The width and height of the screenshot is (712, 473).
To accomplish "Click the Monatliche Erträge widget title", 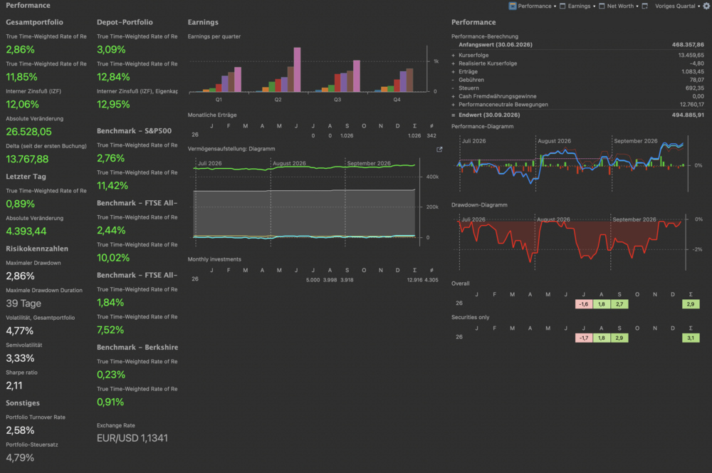I will [x=212, y=115].
